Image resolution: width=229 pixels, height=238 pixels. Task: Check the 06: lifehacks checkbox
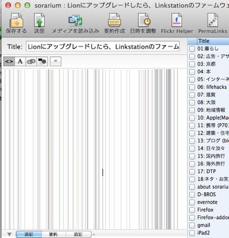click(192, 87)
